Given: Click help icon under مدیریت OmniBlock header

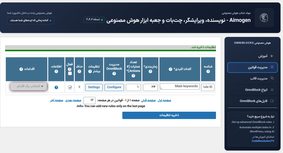Looking at the screenshot, I should [x=114, y=74].
